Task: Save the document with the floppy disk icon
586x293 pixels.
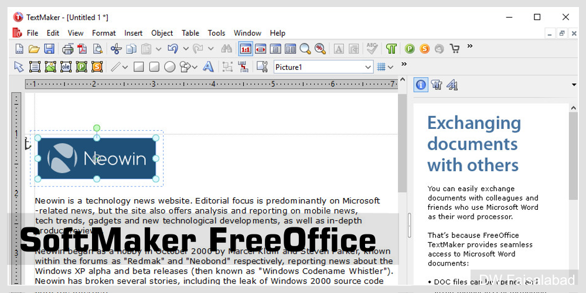Action: [49, 49]
